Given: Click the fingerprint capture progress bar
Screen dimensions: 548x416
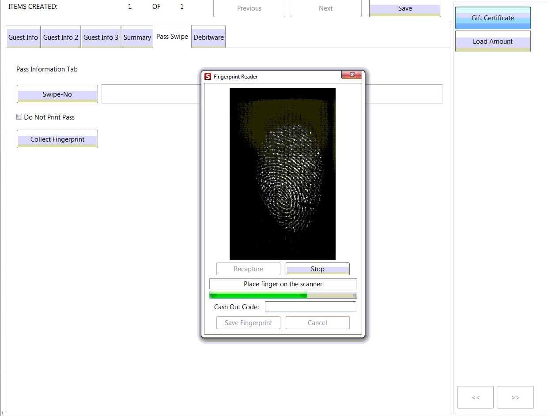Looking at the screenshot, I should click(x=283, y=294).
